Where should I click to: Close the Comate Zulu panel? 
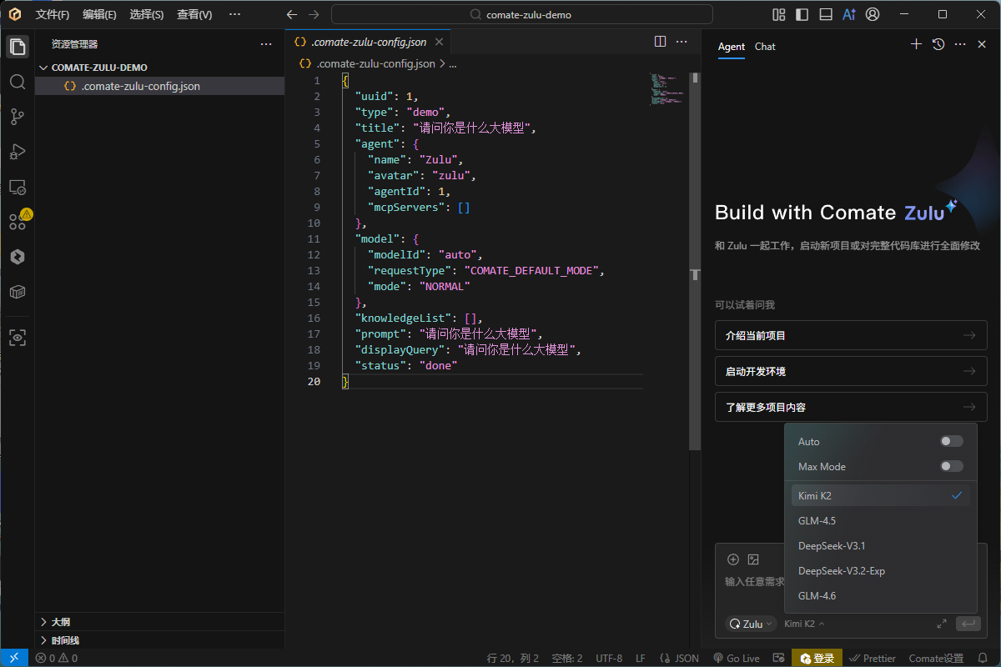pyautogui.click(x=982, y=44)
